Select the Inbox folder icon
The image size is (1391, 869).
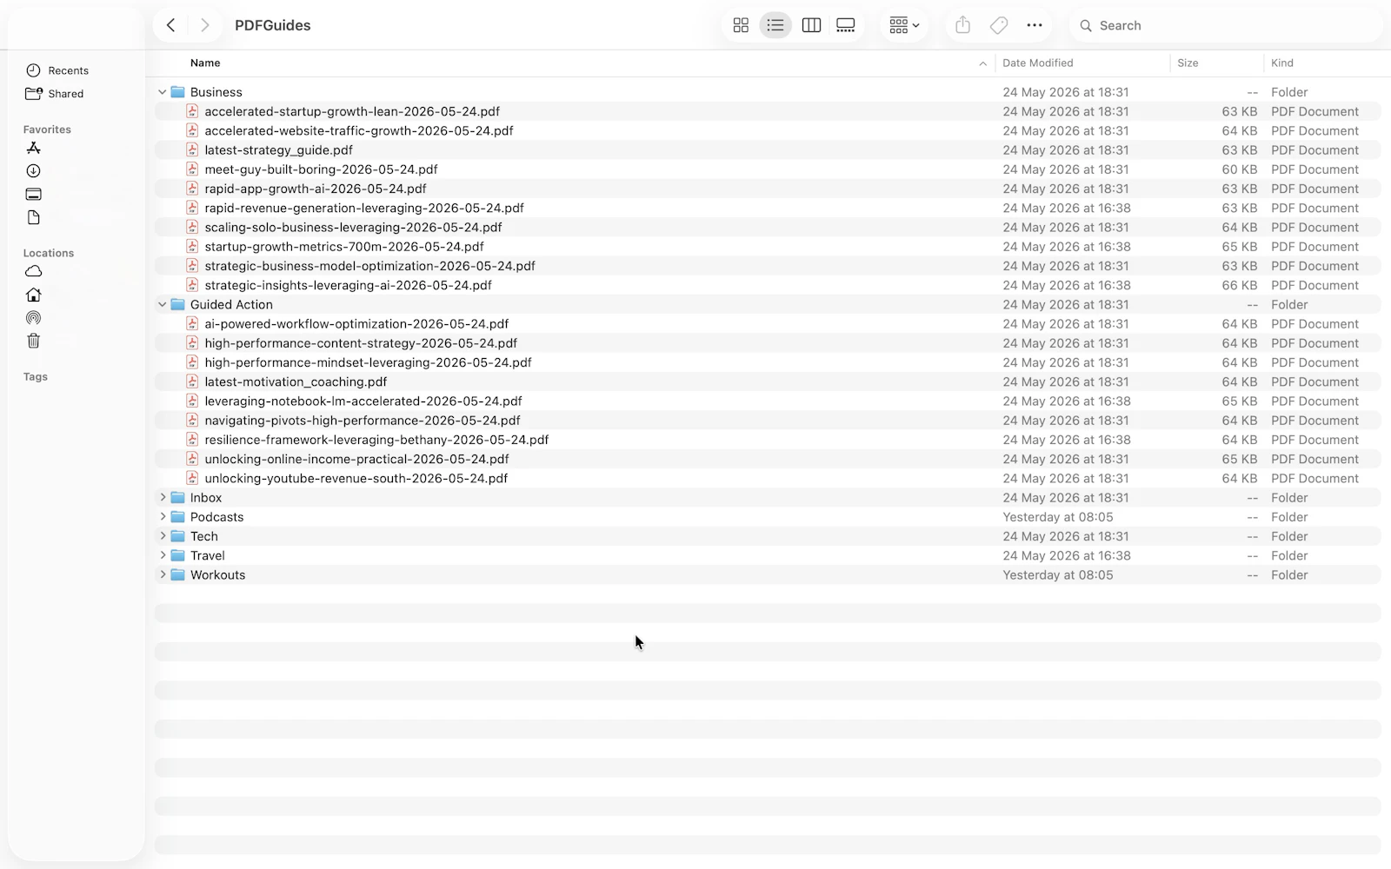click(x=178, y=497)
